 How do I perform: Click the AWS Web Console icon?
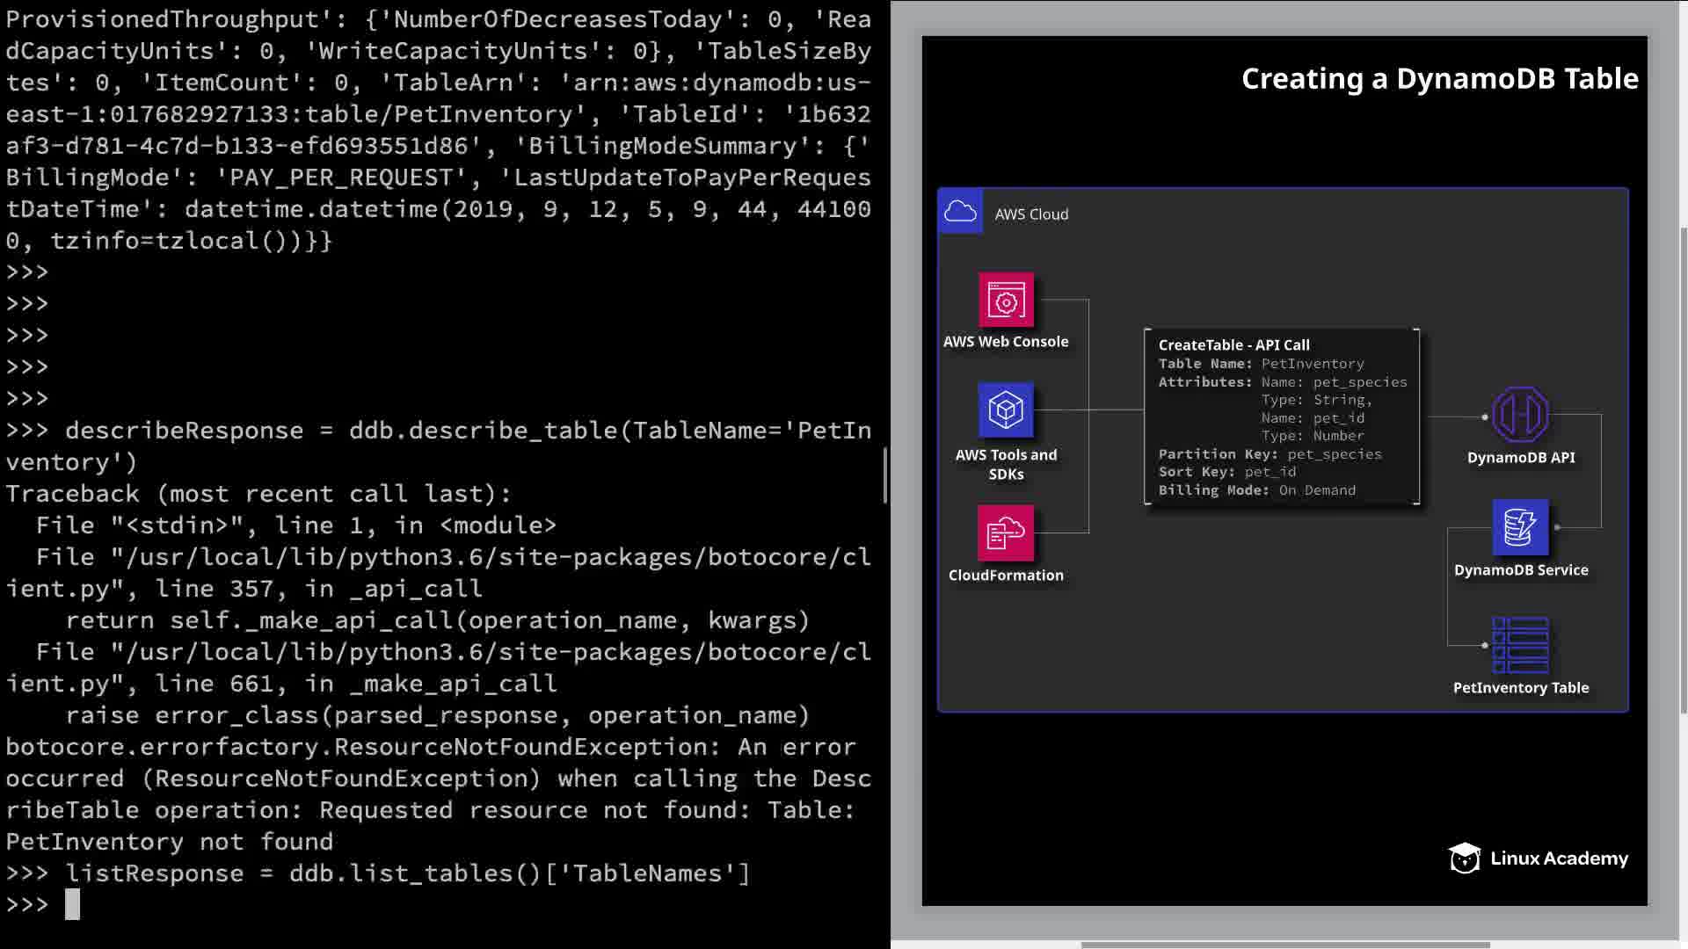point(1006,301)
